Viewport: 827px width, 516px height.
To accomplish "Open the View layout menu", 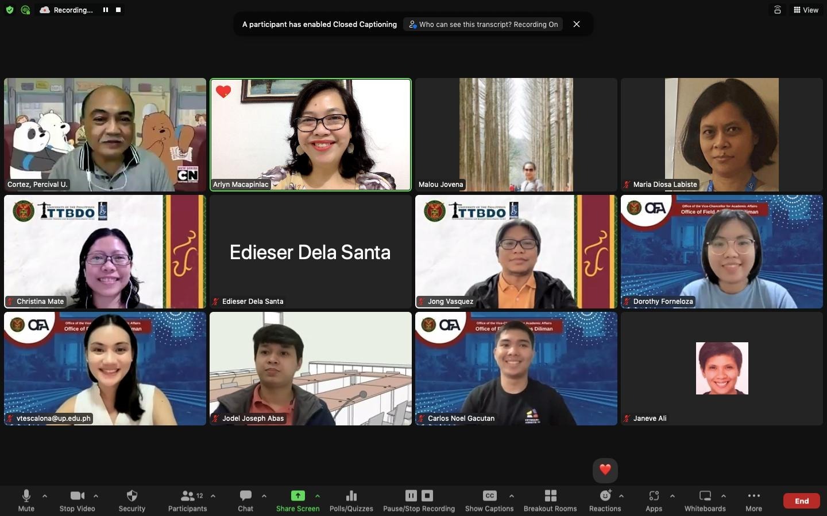I will (x=806, y=10).
